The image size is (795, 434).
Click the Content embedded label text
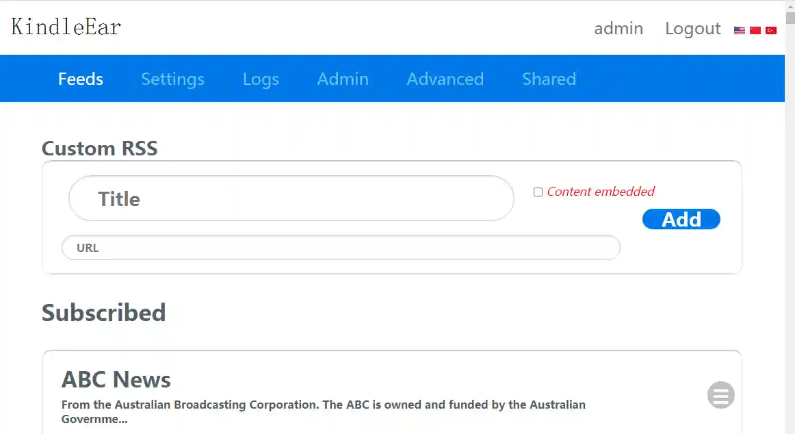601,192
